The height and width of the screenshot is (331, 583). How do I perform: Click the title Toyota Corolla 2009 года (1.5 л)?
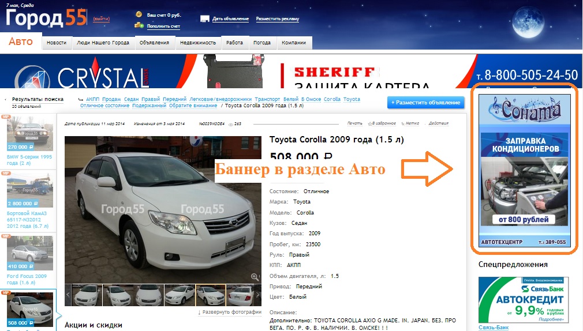(x=337, y=140)
